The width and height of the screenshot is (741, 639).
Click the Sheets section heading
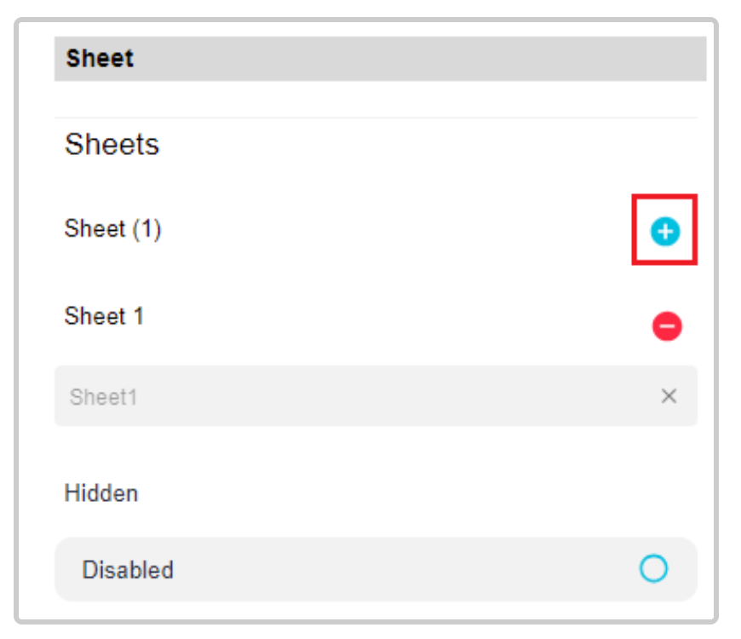tap(112, 144)
